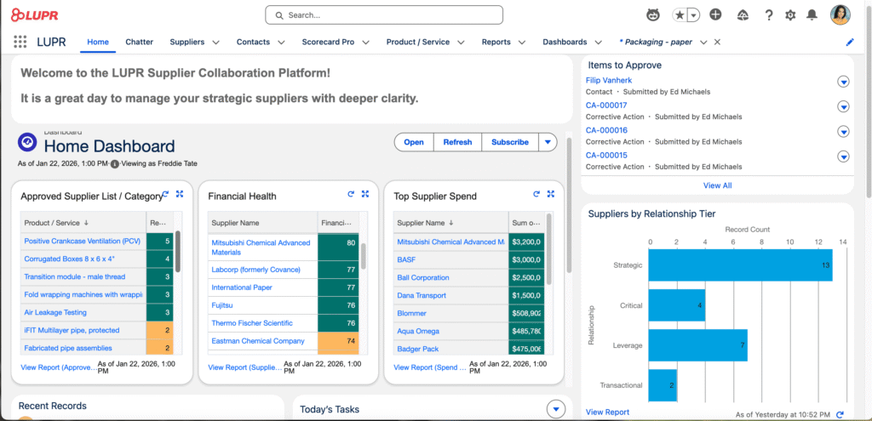Viewport: 872px width, 421px height.
Task: Refresh the Suppliers by Relationship Tier chart
Action: [840, 414]
